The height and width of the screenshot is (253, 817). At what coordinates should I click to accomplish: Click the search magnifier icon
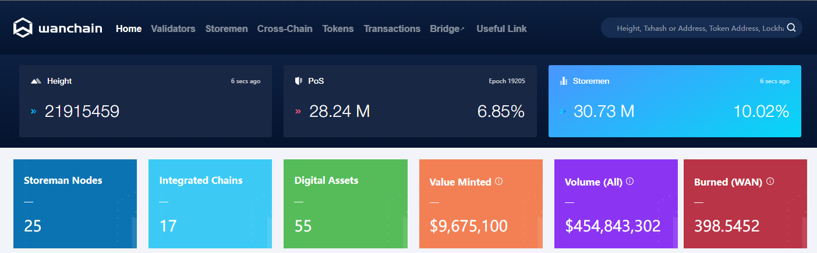791,28
